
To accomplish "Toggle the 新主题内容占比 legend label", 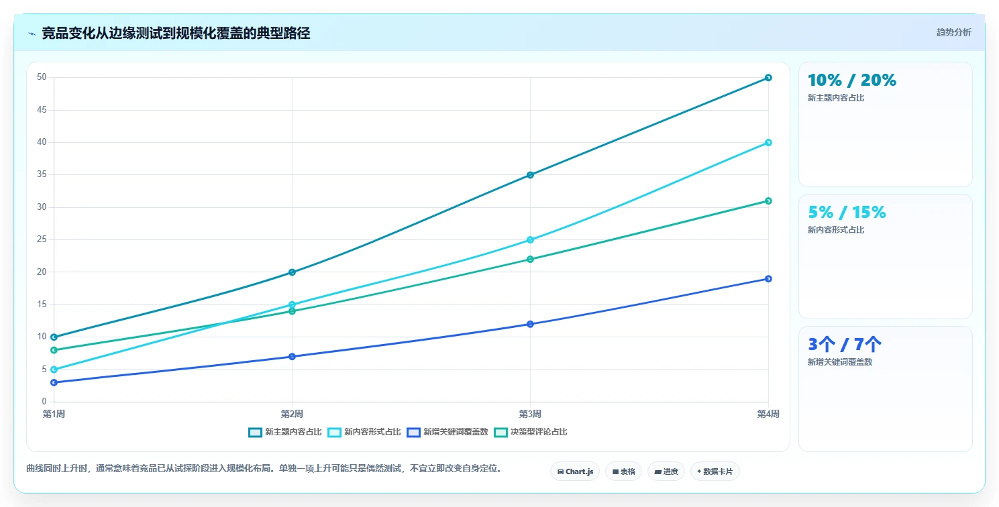I will (x=293, y=432).
